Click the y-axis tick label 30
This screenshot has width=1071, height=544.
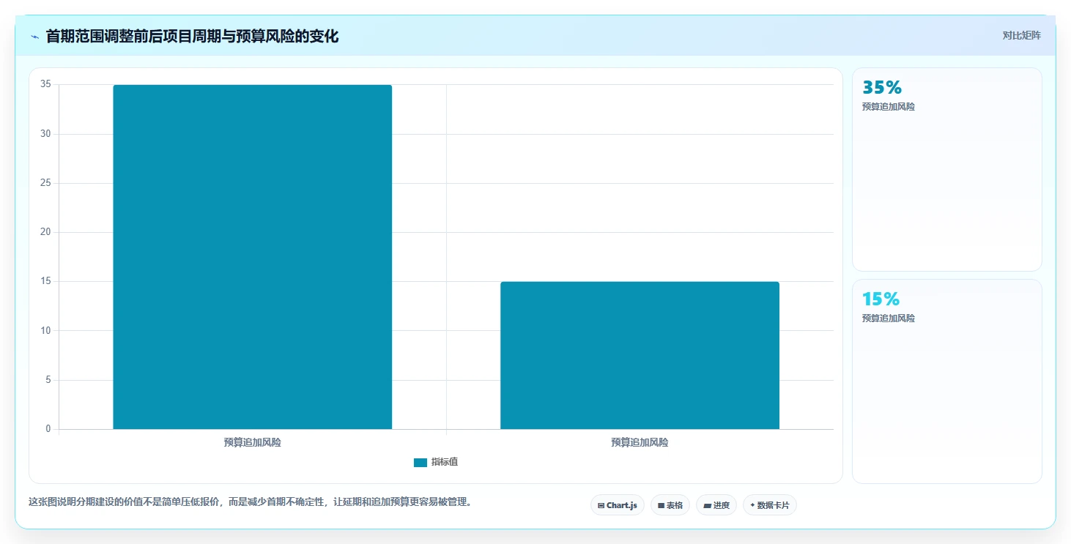point(45,134)
